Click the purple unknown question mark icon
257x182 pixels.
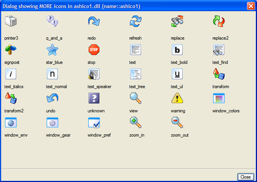pyautogui.click(x=94, y=98)
